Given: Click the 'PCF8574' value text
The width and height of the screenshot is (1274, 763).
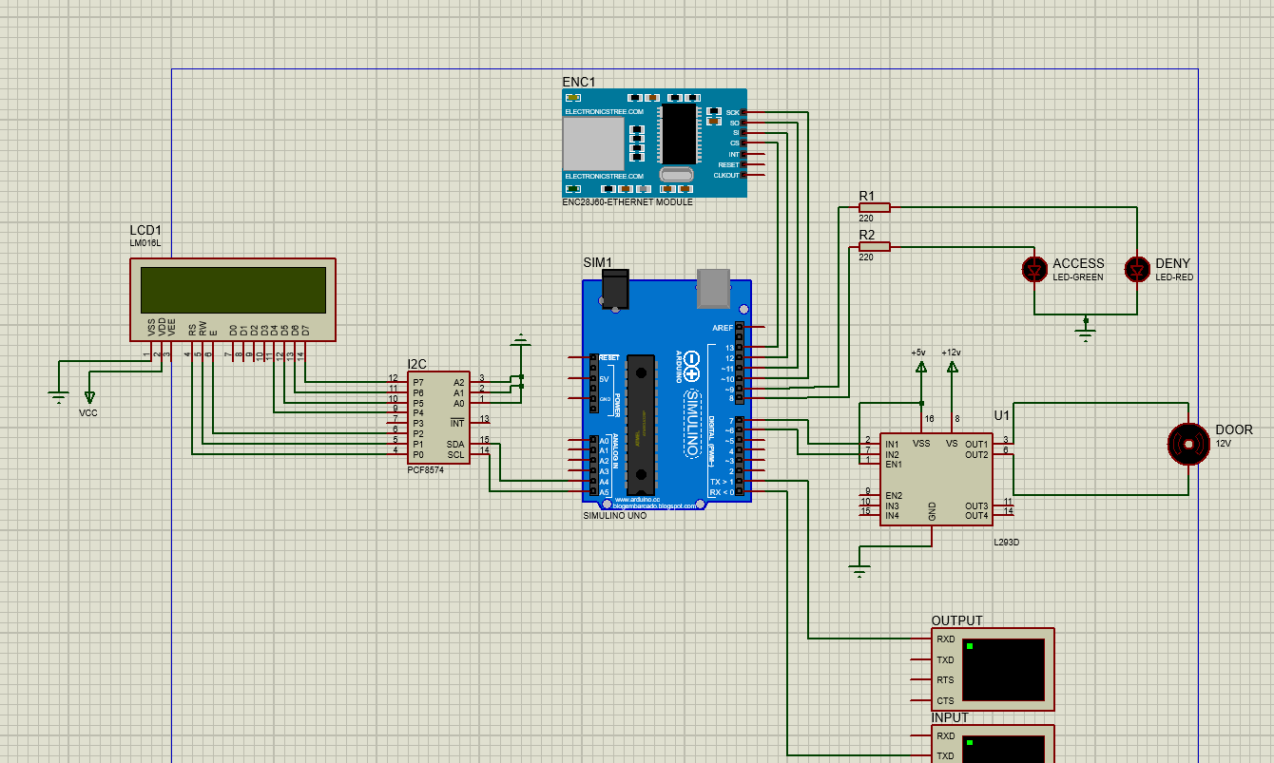Looking at the screenshot, I should click(x=425, y=470).
